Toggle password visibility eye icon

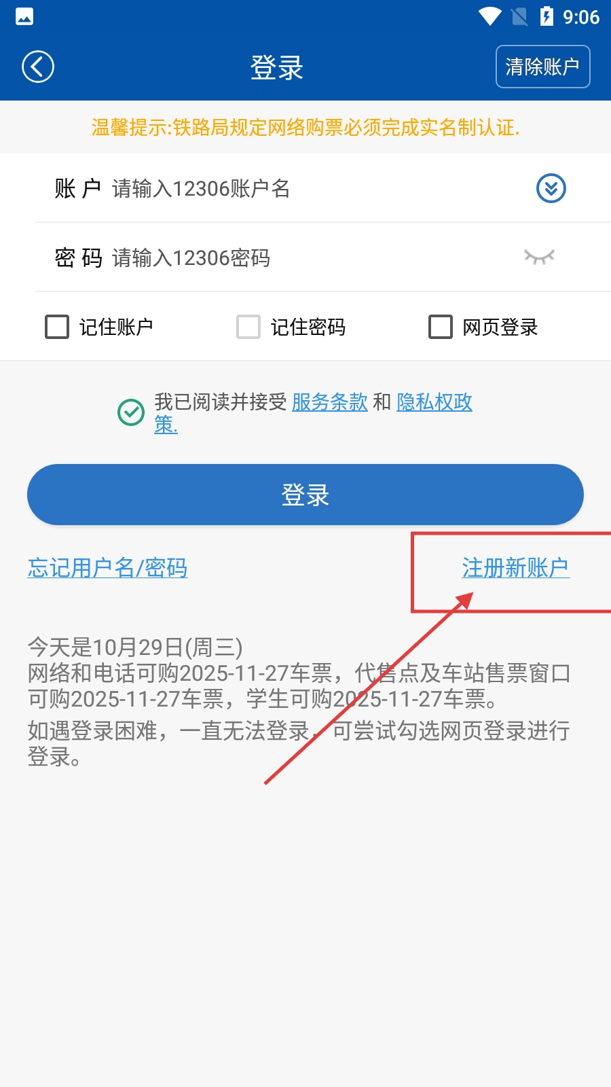tap(540, 257)
